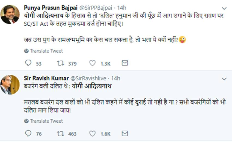Reply to Punya Prasun Bajpai's tweet

click(x=28, y=63)
